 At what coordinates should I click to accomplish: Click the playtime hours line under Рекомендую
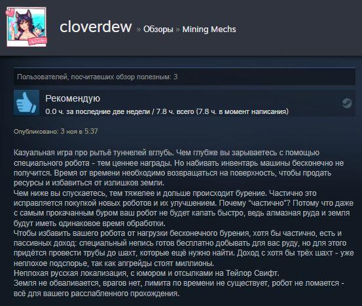pyautogui.click(x=167, y=111)
